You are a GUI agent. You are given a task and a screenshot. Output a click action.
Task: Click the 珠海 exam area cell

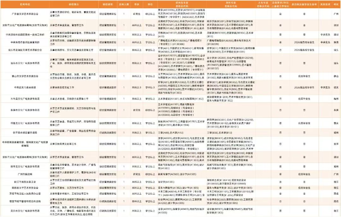(336, 42)
